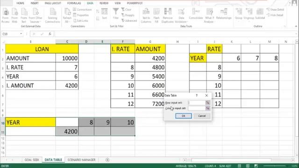Image resolution: width=299 pixels, height=168 pixels.
Task: Click OK in Data Table dialog
Action: click(184, 116)
